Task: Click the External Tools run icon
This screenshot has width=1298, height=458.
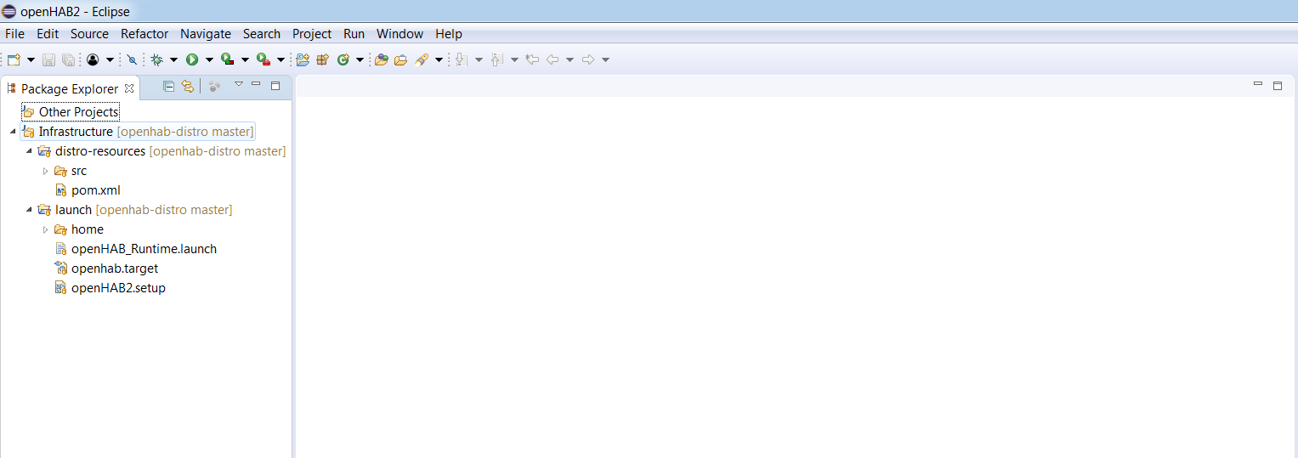Action: (264, 59)
